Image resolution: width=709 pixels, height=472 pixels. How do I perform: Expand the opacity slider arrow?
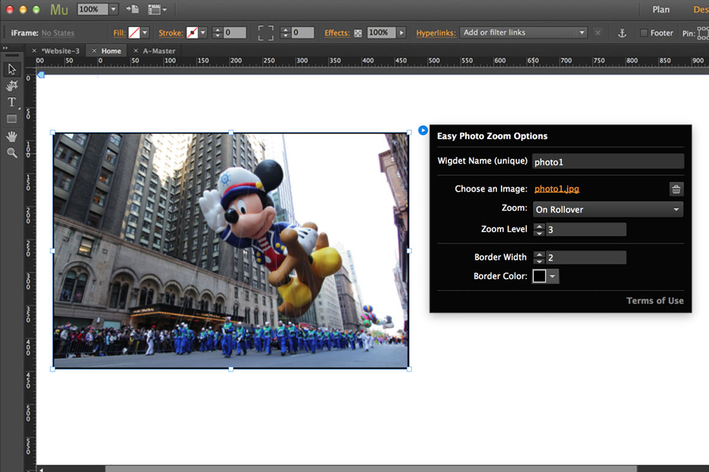coord(402,33)
